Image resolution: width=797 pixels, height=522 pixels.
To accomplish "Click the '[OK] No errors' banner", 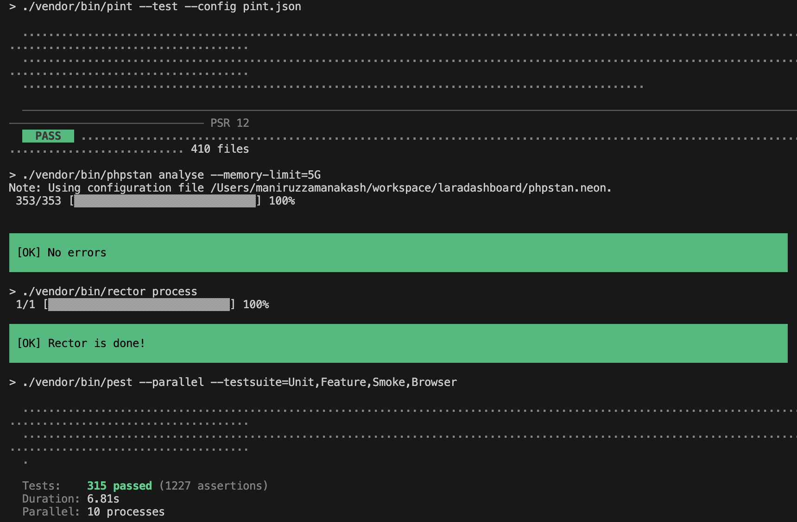I will (398, 253).
